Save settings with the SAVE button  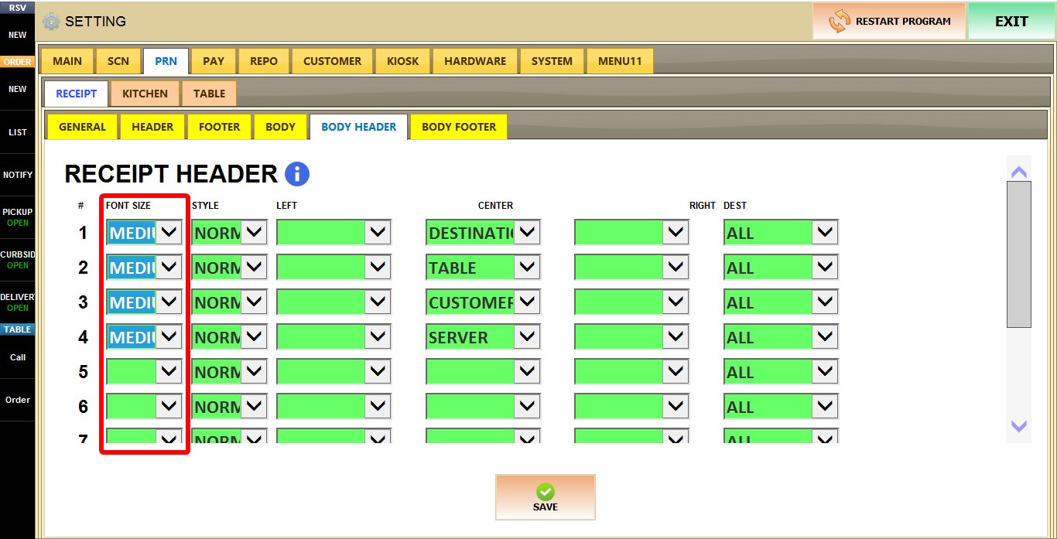546,497
